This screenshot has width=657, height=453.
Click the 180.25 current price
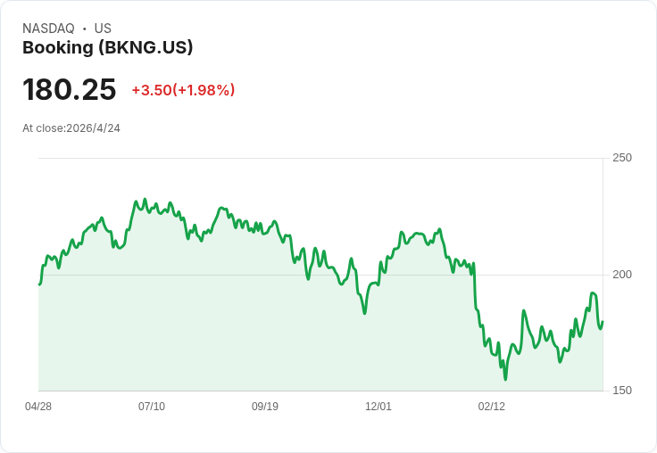click(69, 89)
